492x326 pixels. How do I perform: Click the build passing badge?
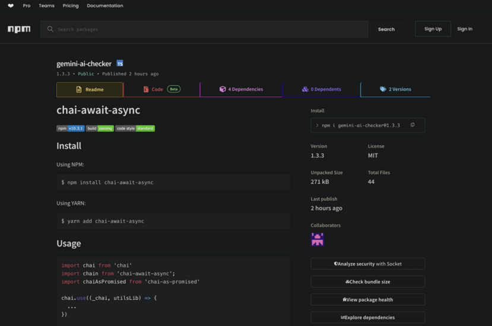(100, 128)
